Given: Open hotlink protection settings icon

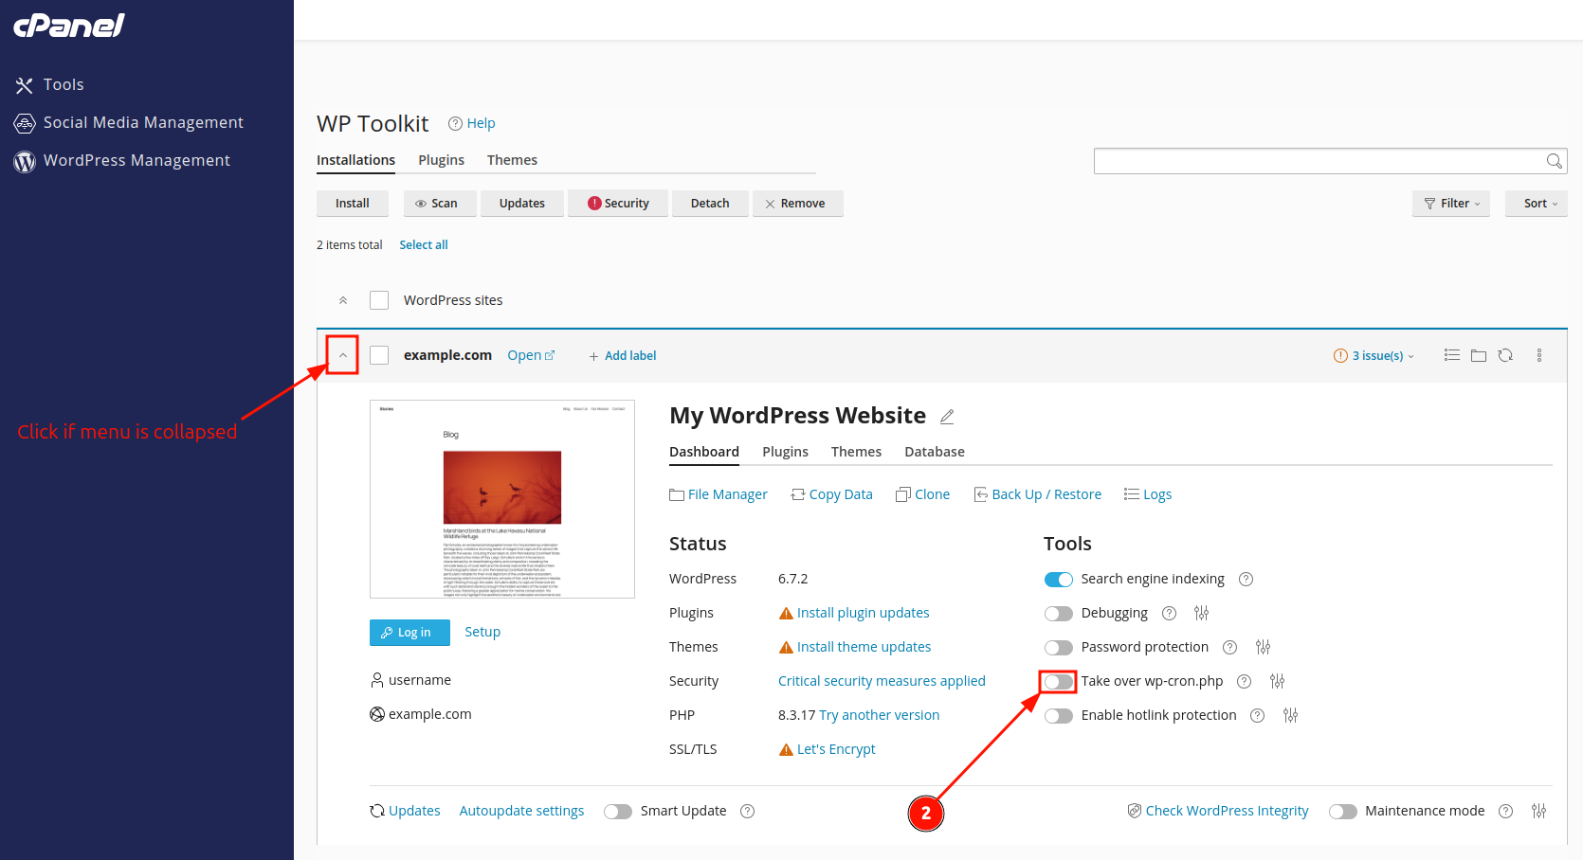Looking at the screenshot, I should tap(1290, 716).
